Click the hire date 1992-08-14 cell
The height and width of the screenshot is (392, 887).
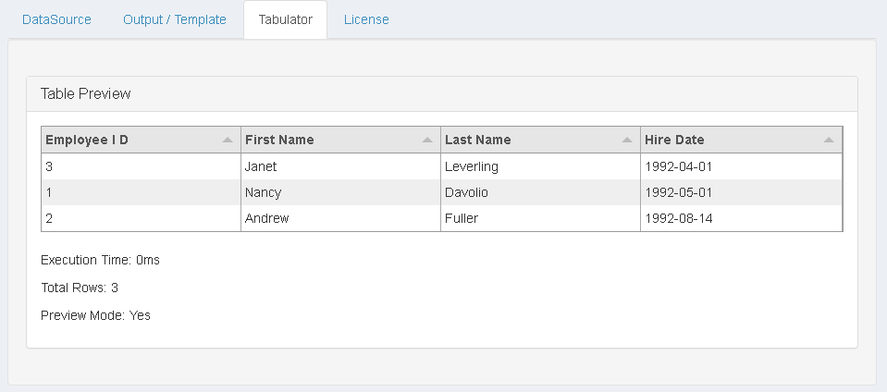pyautogui.click(x=678, y=218)
